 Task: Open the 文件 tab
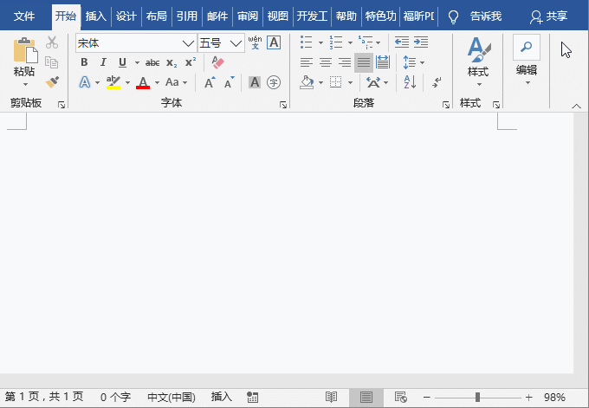tap(24, 16)
